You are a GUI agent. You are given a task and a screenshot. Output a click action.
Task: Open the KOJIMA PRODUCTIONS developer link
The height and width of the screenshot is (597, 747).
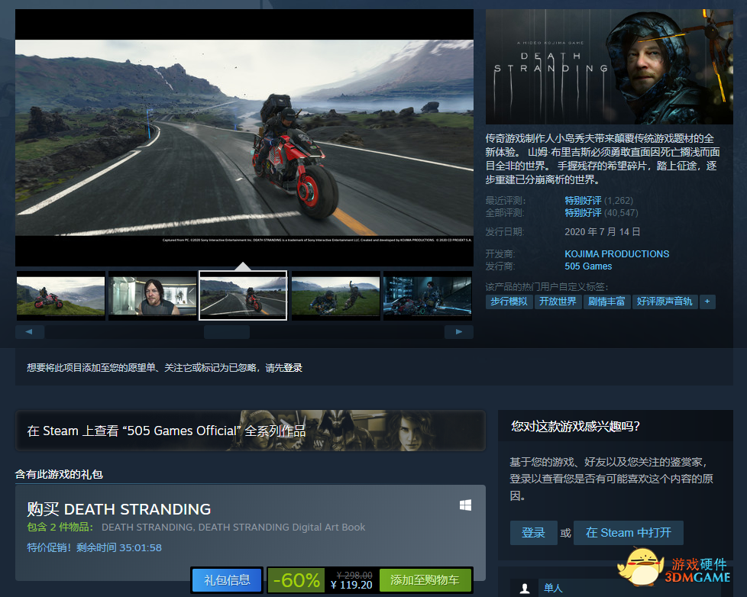point(617,253)
